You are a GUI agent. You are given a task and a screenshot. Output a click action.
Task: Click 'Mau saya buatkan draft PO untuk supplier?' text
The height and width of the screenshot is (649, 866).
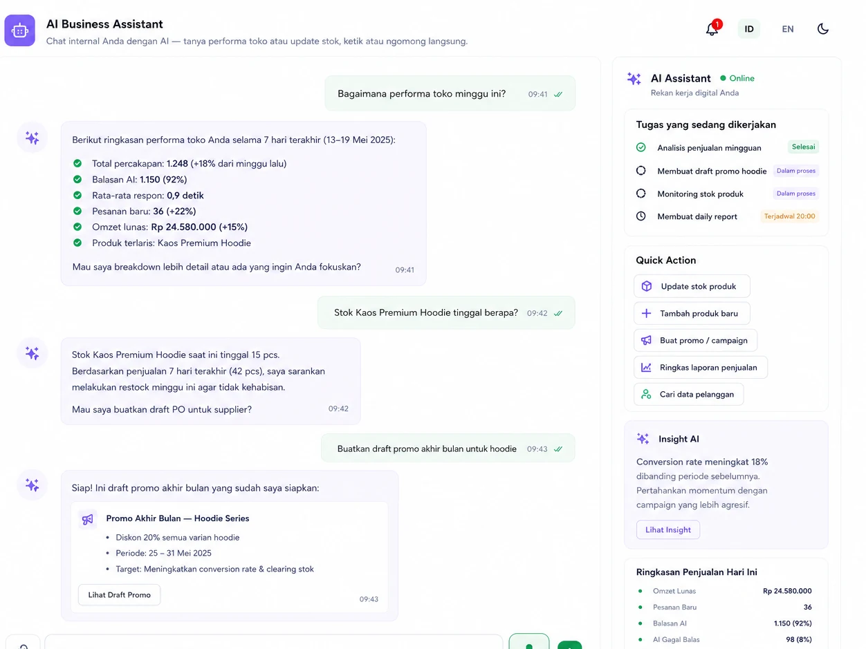point(162,410)
